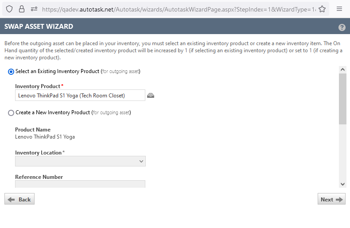Go to previous step with Back button
The width and height of the screenshot is (350, 228).
tap(19, 200)
